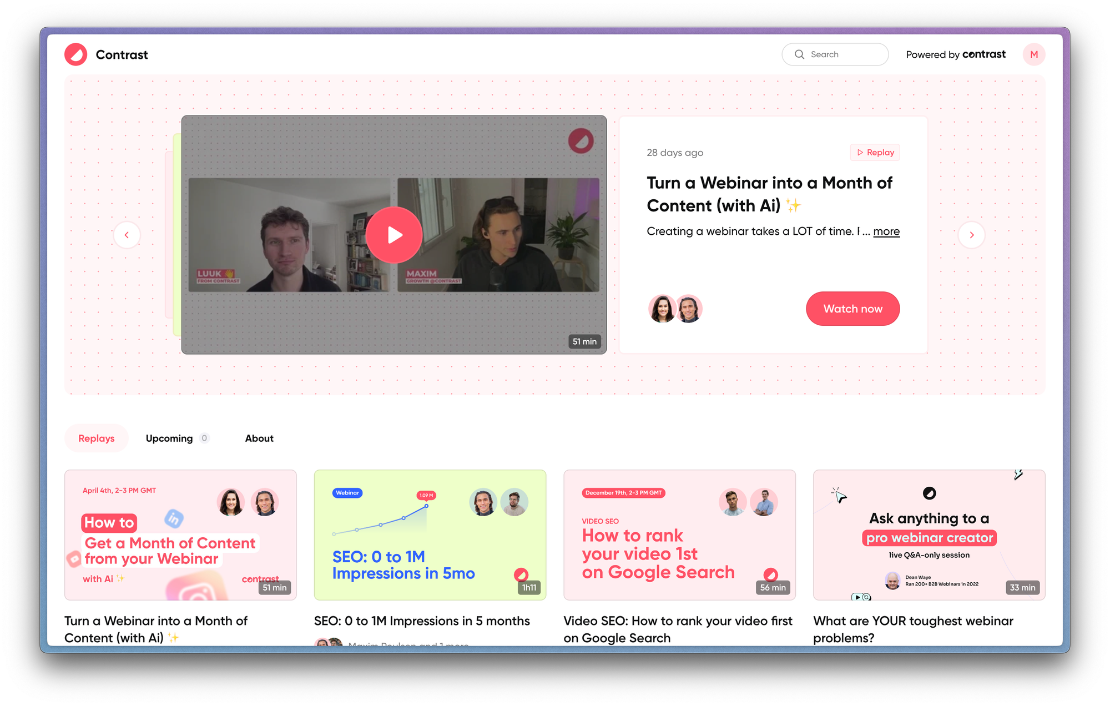This screenshot has height=706, width=1110.
Task: Select the first speaker avatar next to Watch now
Action: click(x=662, y=309)
